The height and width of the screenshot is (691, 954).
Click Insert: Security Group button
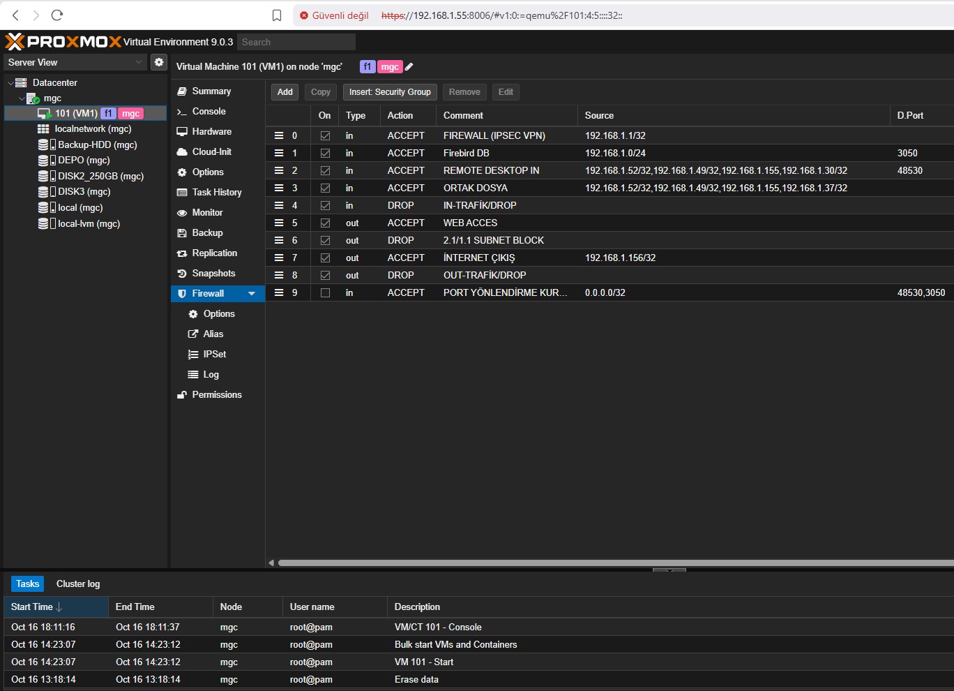(x=390, y=92)
